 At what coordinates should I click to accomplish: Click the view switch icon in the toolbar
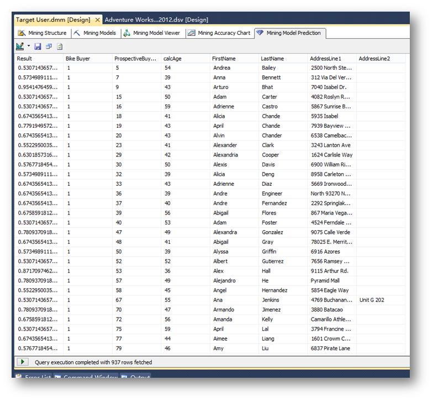(x=20, y=46)
